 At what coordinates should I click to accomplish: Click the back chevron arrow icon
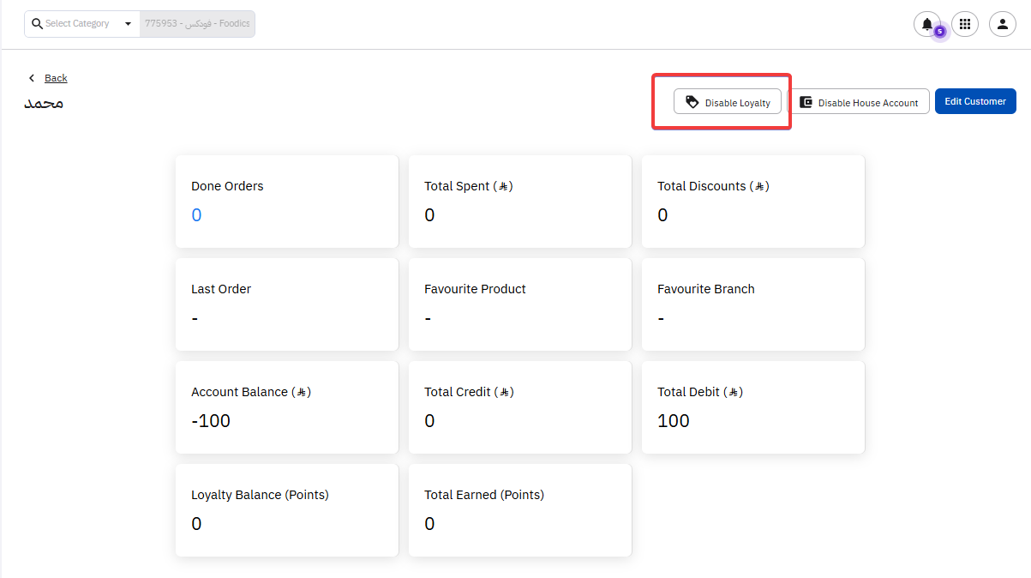tap(32, 78)
